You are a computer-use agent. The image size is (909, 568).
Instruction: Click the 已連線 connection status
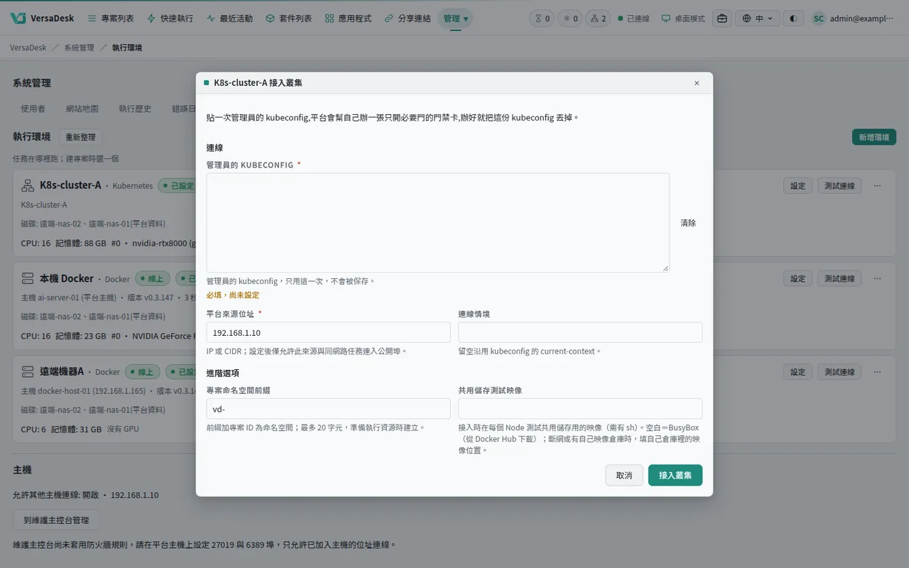tap(633, 18)
